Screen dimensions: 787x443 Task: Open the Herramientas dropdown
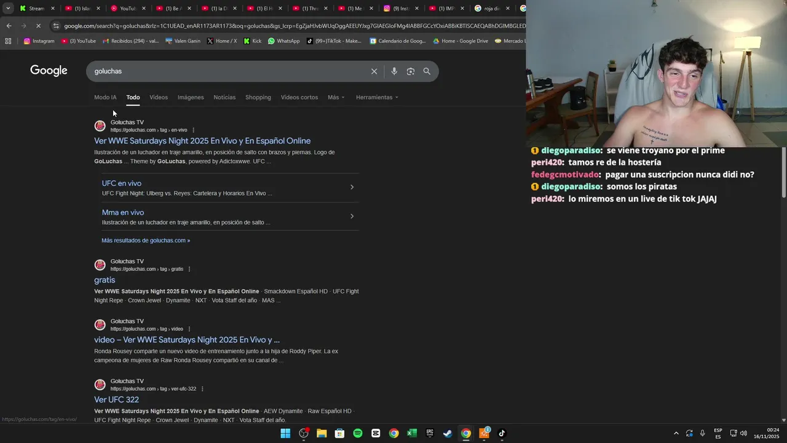(377, 97)
